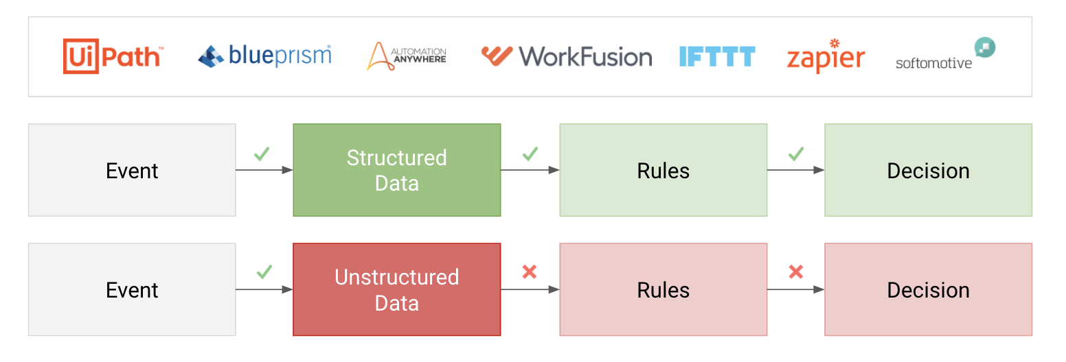Screen dimensions: 1066x362
Task: Click the top row Event box
Action: [x=132, y=170]
